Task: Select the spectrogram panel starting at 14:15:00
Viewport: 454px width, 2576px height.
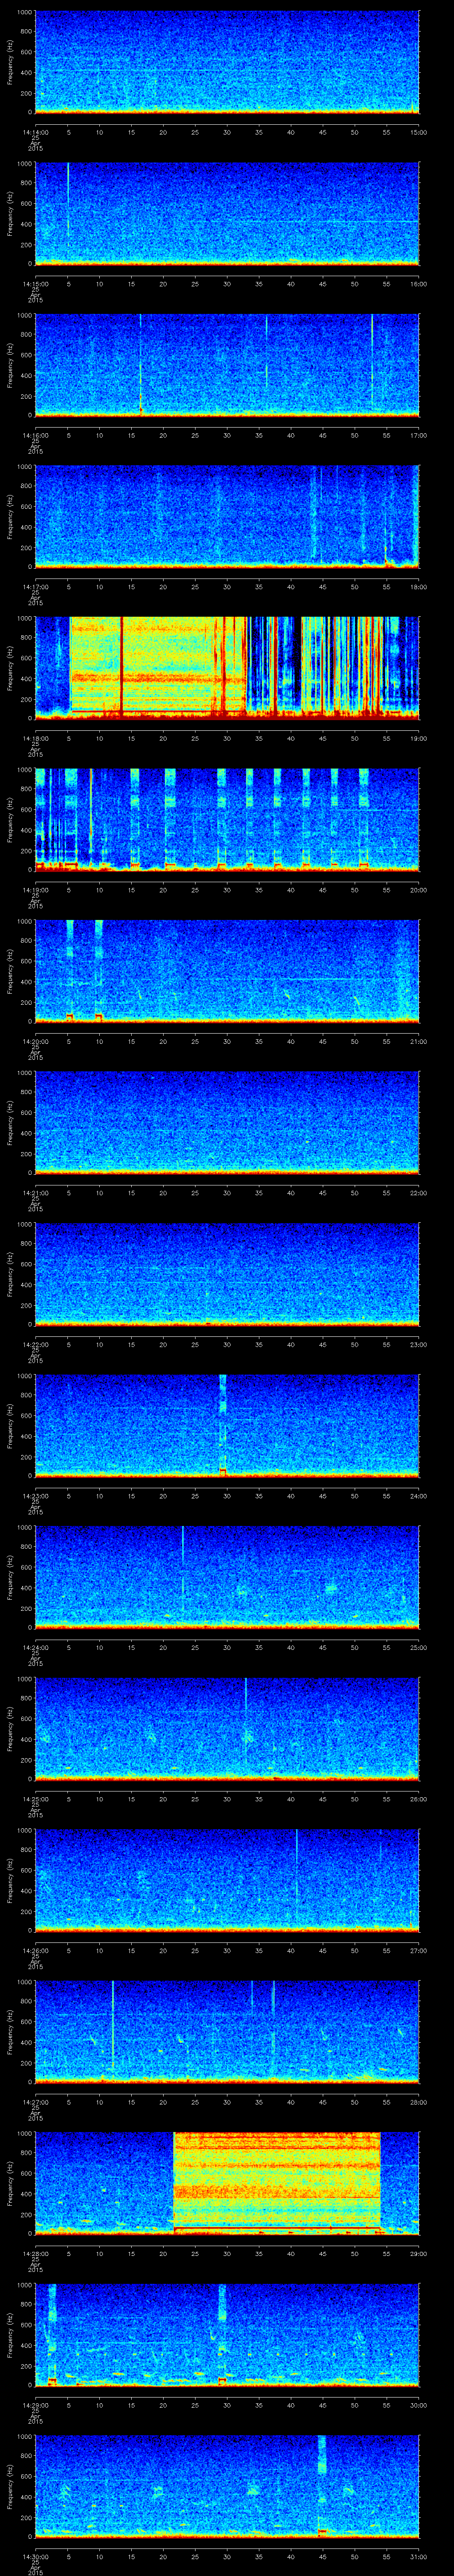Action: [x=227, y=213]
